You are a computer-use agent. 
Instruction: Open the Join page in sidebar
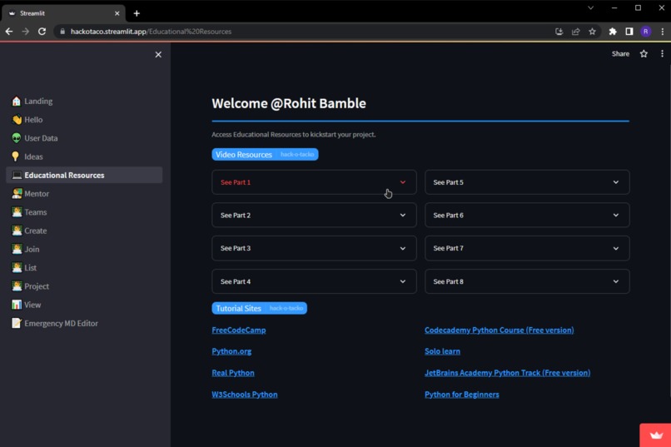click(84, 249)
